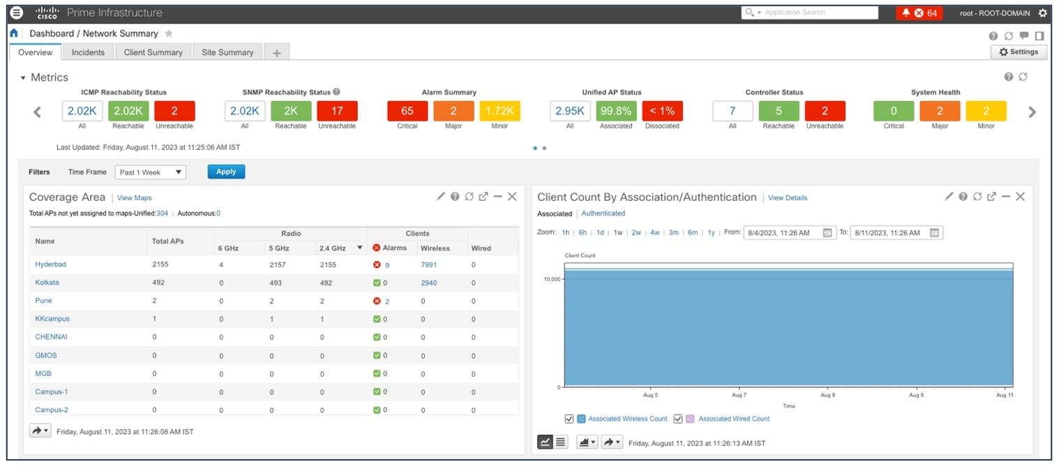Refresh the Metrics section
The image size is (1059, 466).
pos(1023,77)
